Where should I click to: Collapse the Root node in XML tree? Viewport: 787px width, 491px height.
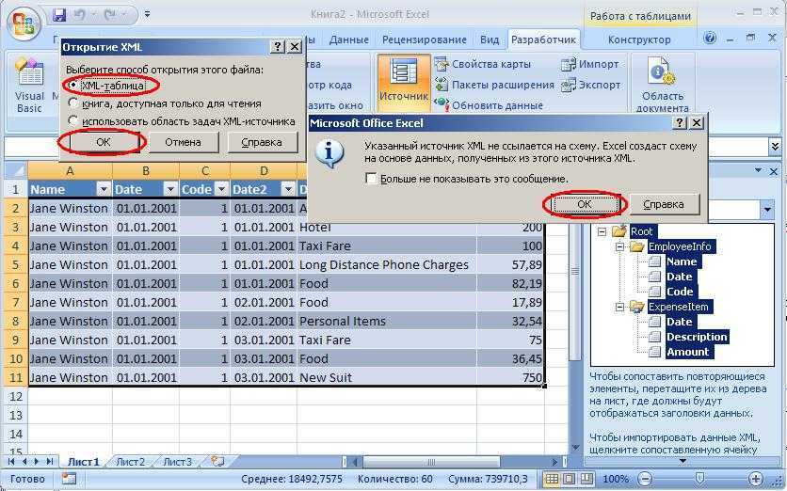(602, 231)
